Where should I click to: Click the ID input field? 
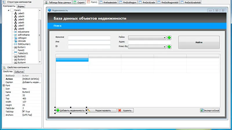(x=89, y=47)
